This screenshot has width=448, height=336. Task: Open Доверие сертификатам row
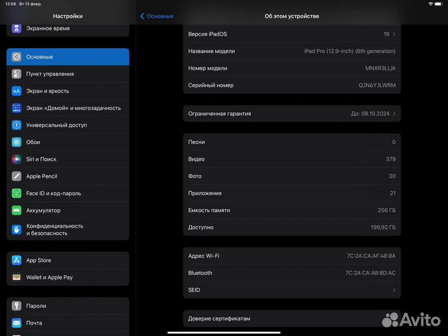pos(292,319)
